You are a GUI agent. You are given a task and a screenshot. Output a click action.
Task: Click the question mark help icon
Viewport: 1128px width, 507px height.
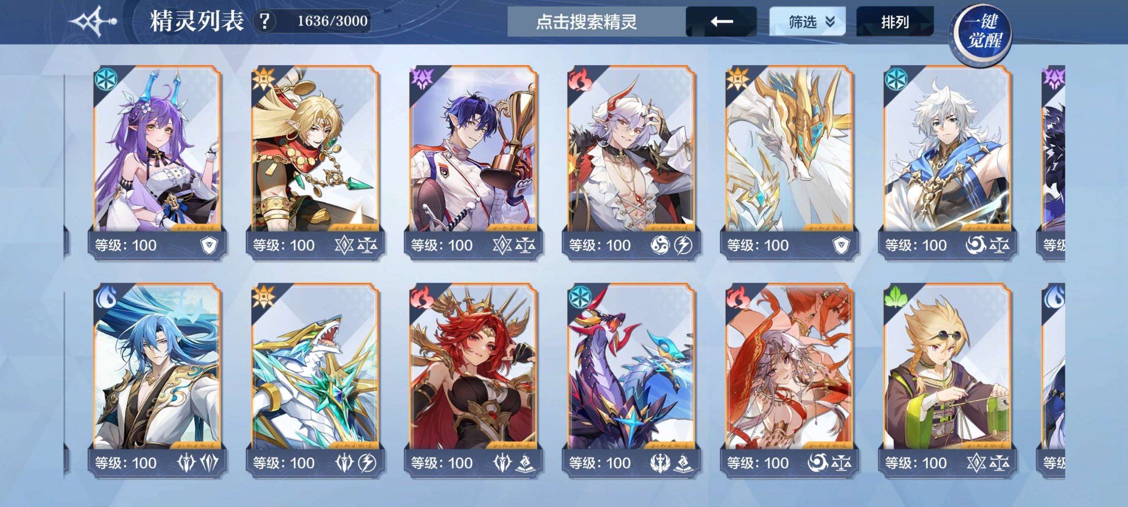pyautogui.click(x=265, y=22)
